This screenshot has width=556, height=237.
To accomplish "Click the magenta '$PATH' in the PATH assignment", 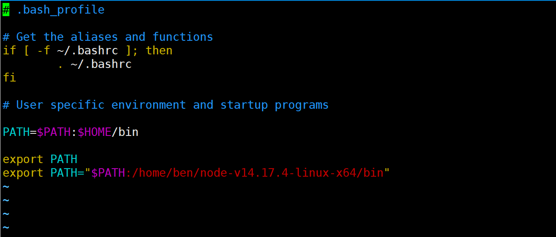I will (54, 132).
